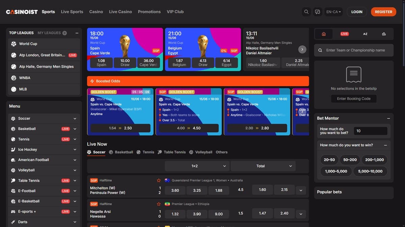Click the Team or Championship search field
405x227 pixels.
coord(354,50)
